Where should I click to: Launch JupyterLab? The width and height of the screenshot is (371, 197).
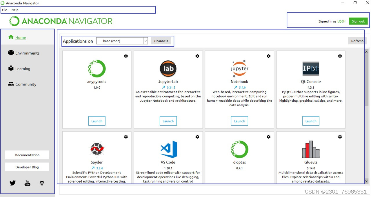pyautogui.click(x=168, y=121)
